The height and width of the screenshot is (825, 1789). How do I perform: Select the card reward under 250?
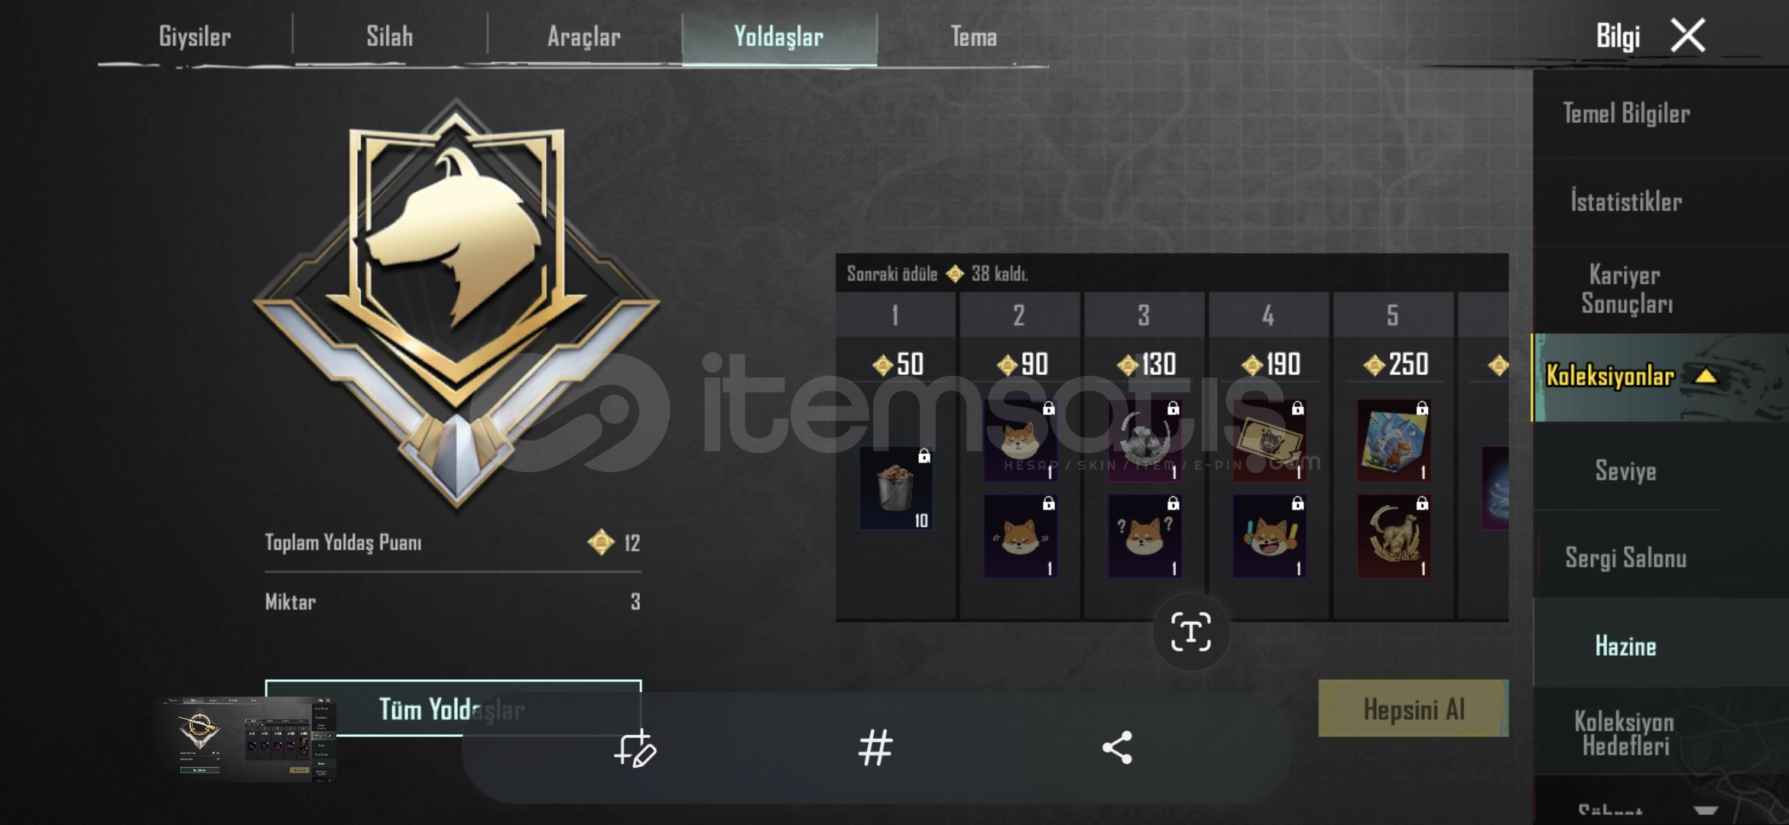click(1394, 441)
